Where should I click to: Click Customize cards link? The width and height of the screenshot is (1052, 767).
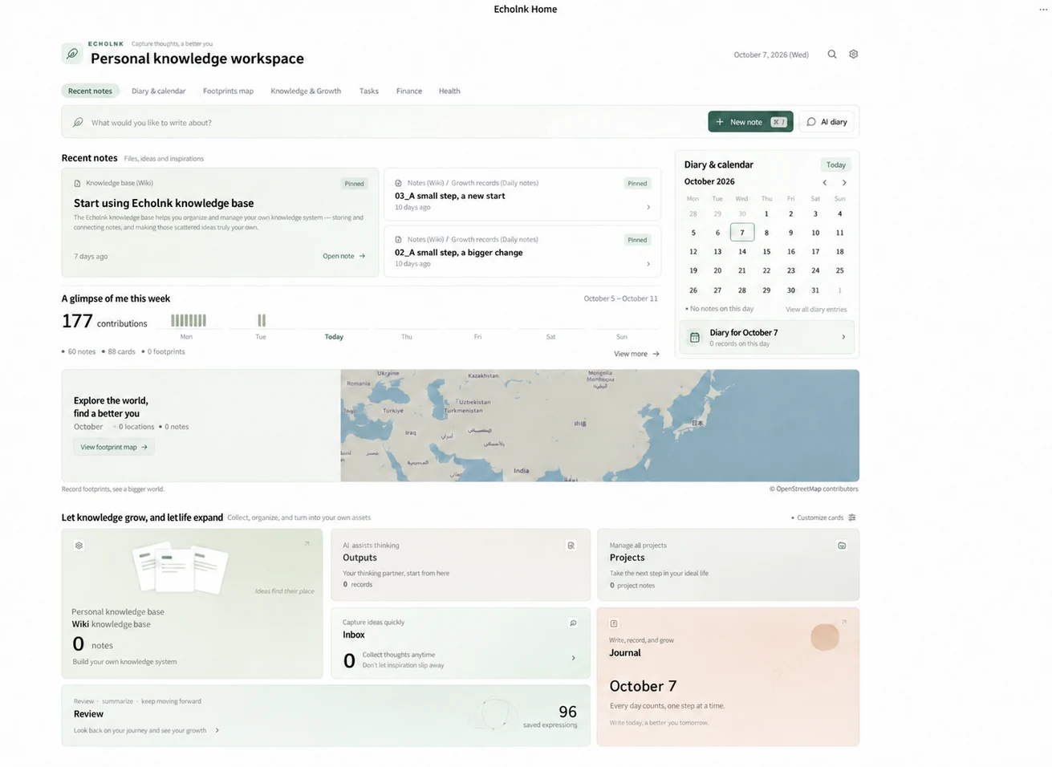pos(819,517)
